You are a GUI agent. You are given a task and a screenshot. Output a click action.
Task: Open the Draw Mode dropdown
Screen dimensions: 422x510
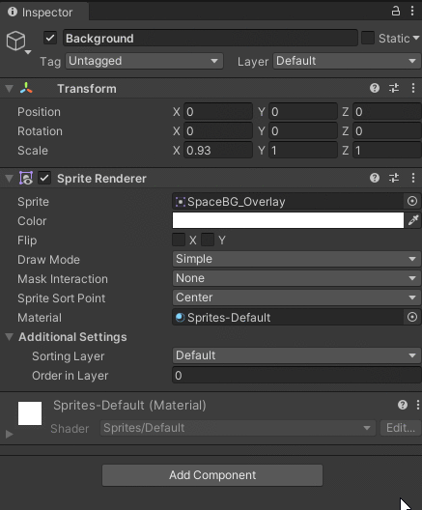click(296, 259)
